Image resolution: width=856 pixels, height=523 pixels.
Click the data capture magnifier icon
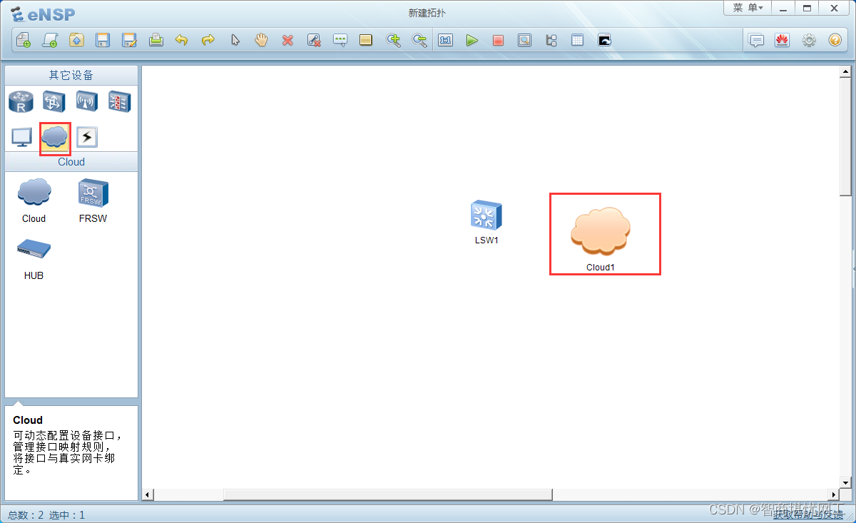[x=524, y=41]
